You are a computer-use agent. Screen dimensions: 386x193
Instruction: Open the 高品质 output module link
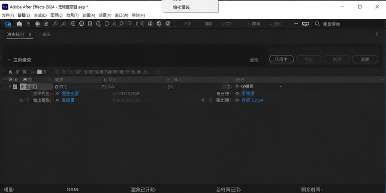[68, 100]
